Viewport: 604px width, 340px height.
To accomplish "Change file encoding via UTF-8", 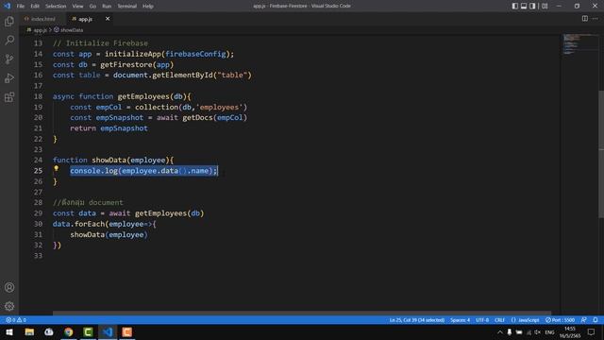I will (482, 320).
